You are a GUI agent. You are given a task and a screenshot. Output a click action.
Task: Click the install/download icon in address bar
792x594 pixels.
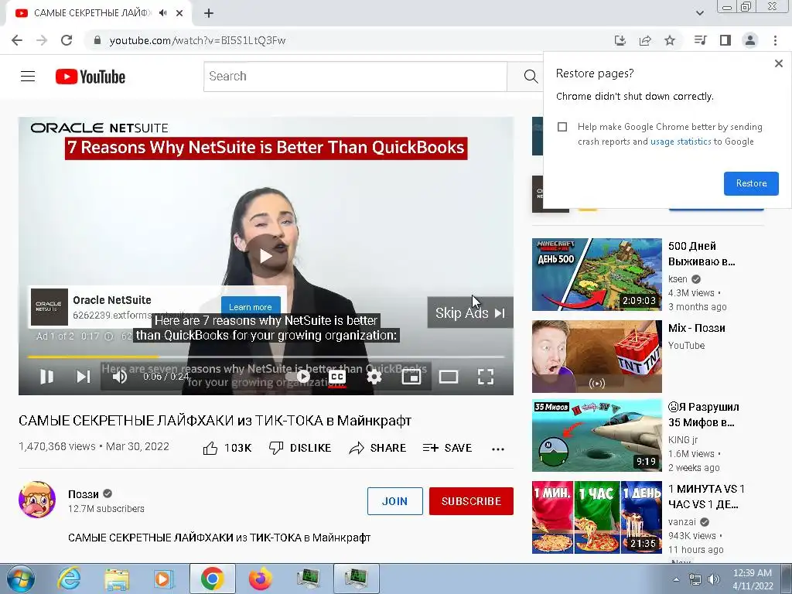tap(620, 40)
